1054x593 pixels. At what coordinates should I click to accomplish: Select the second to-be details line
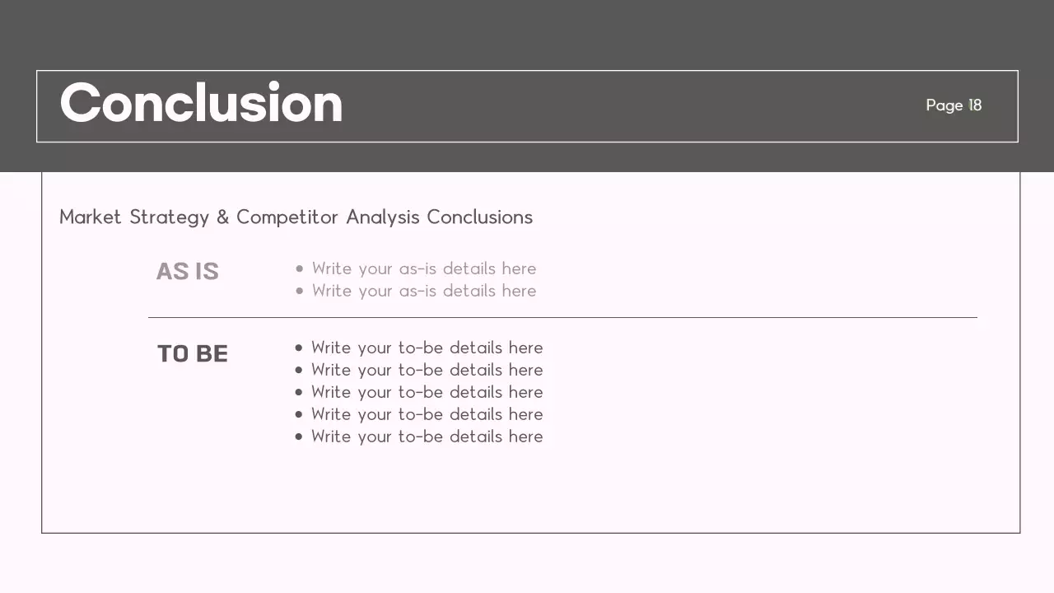[x=427, y=370]
